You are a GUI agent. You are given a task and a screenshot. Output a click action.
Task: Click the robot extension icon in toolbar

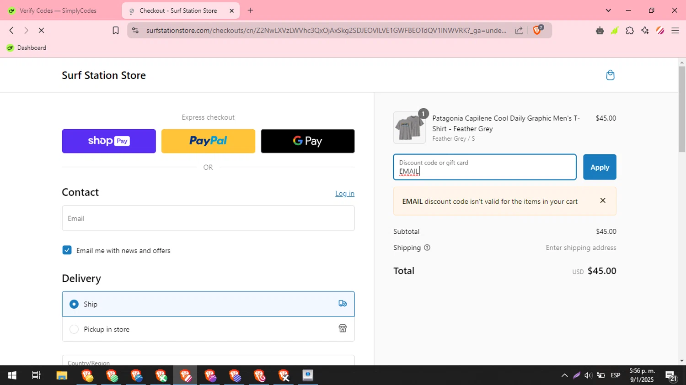tap(600, 31)
